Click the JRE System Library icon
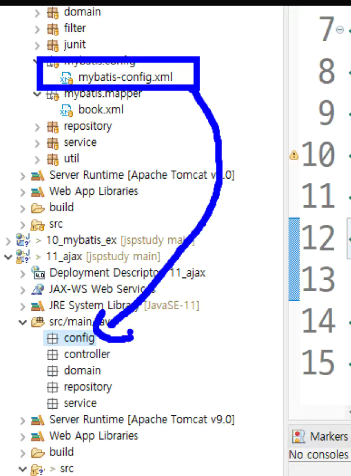 (x=38, y=305)
